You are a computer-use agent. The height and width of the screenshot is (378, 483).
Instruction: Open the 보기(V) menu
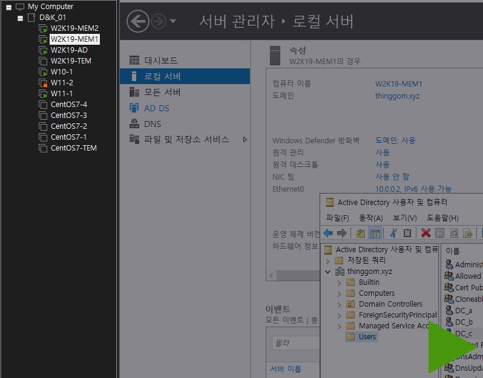(x=405, y=218)
